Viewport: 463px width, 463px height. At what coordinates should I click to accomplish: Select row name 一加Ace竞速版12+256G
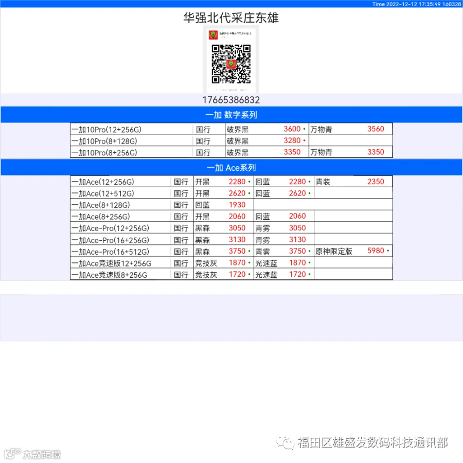(x=111, y=263)
